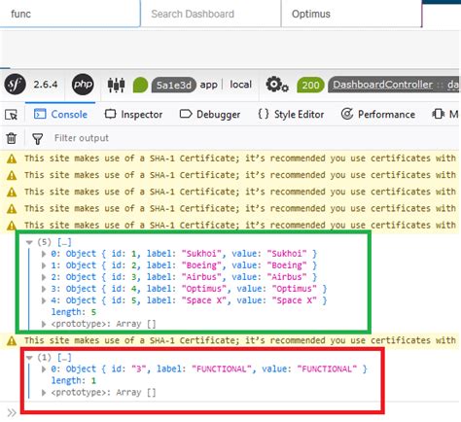Viewport: 461px width, 422px height.
Task: Click the app environment label
Action: [208, 85]
